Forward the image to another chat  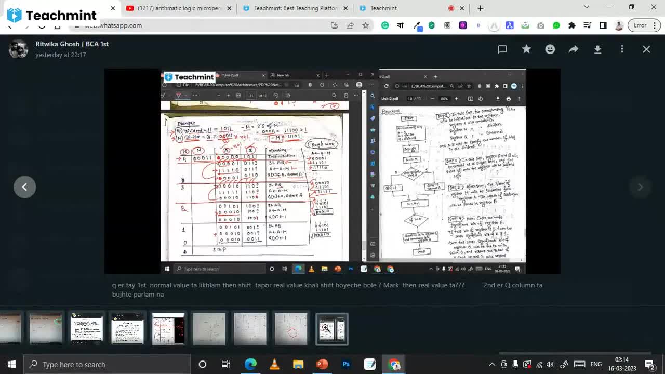(573, 49)
